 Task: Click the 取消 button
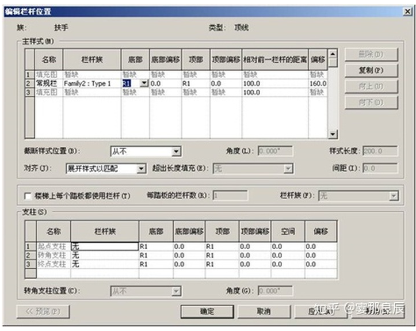(x=264, y=311)
